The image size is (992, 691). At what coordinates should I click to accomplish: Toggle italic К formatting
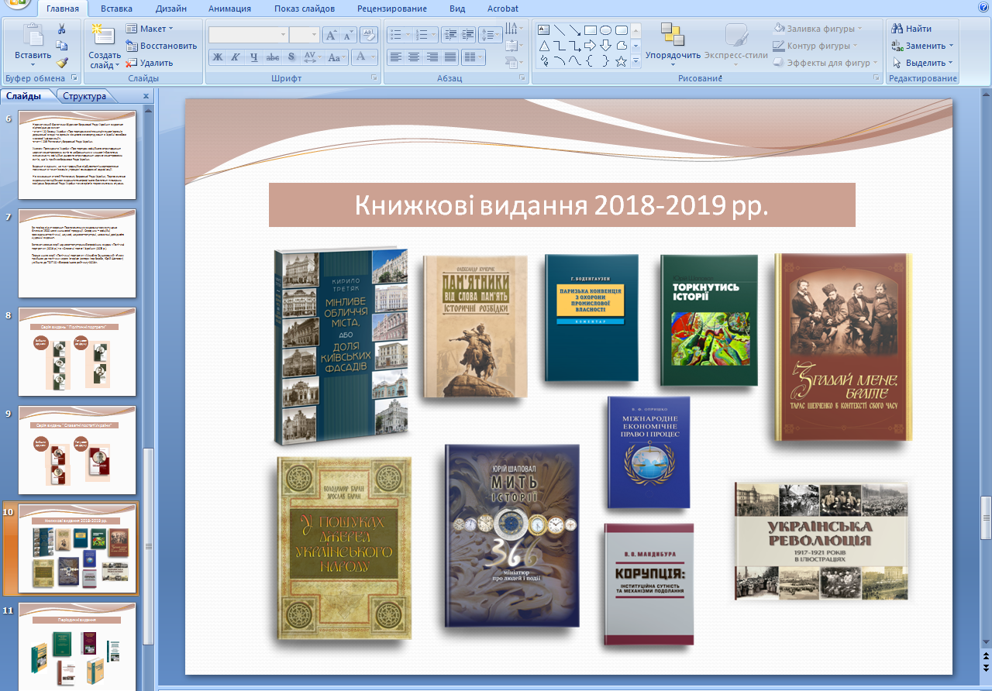(x=236, y=57)
